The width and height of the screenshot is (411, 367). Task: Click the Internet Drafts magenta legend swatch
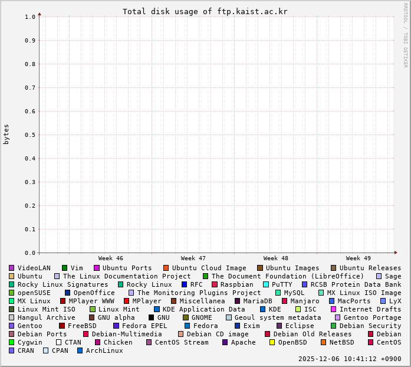tap(334, 309)
